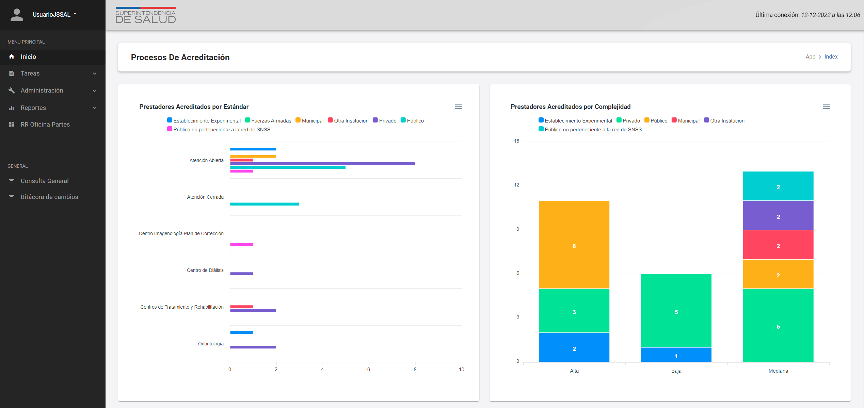Click the green 3 segment in Alta column
The height and width of the screenshot is (408, 864).
574,311
